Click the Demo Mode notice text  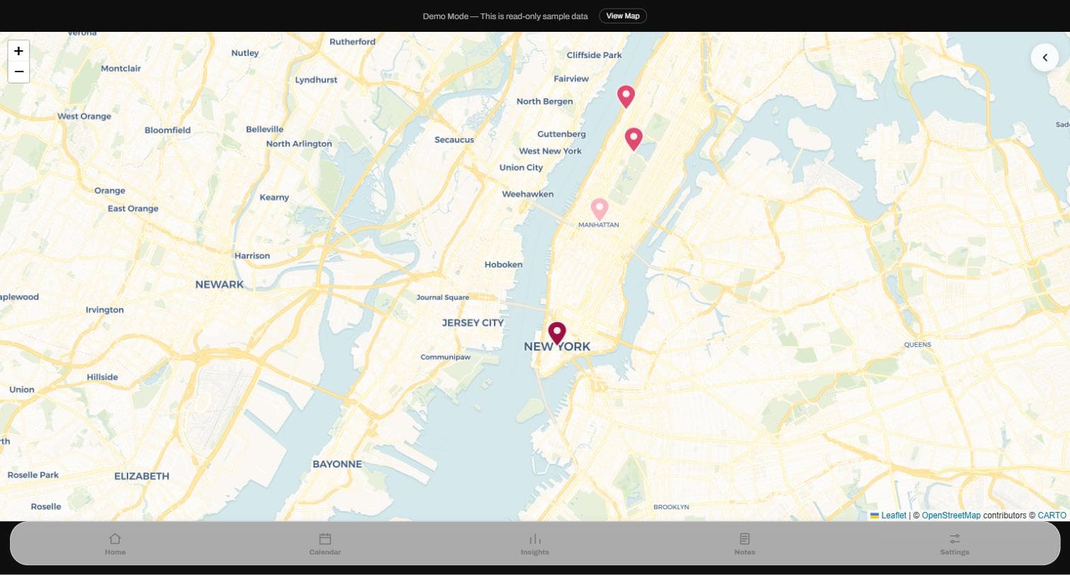click(x=505, y=16)
